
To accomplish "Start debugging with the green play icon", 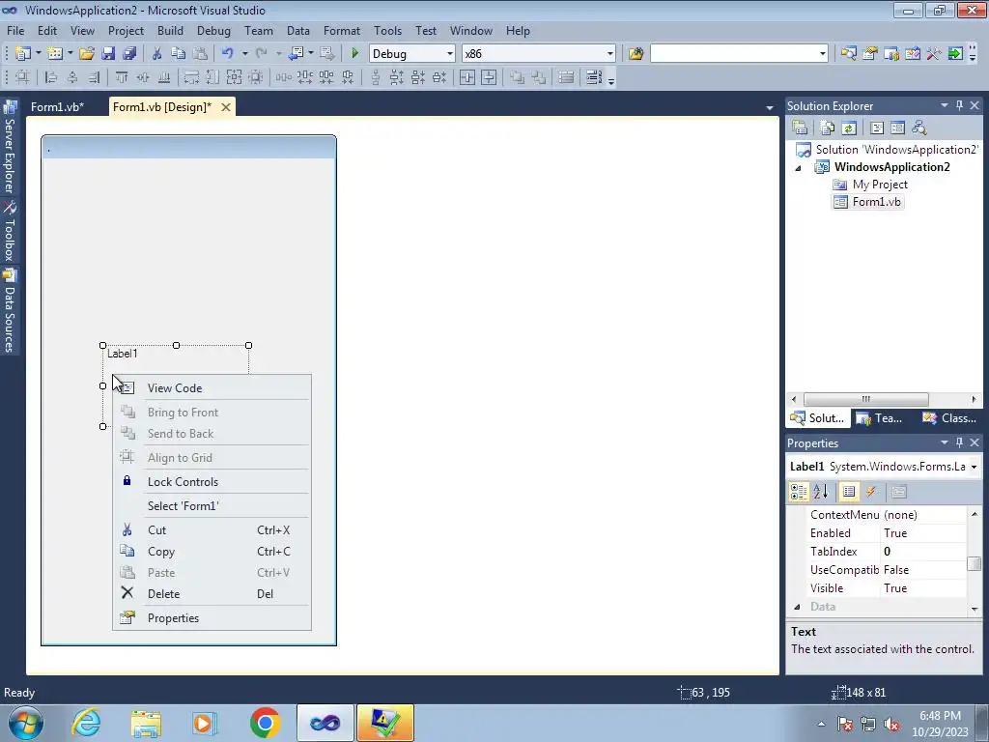I will tap(354, 54).
